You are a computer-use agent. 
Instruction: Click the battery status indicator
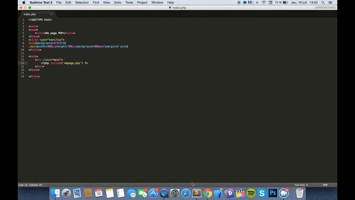point(285,2)
